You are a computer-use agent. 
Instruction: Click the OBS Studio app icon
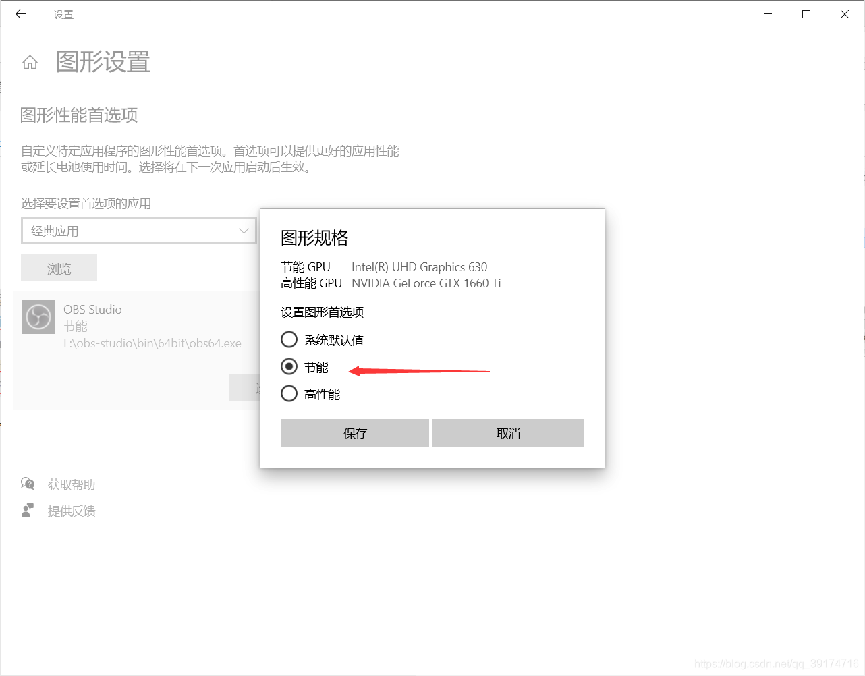[x=38, y=317]
